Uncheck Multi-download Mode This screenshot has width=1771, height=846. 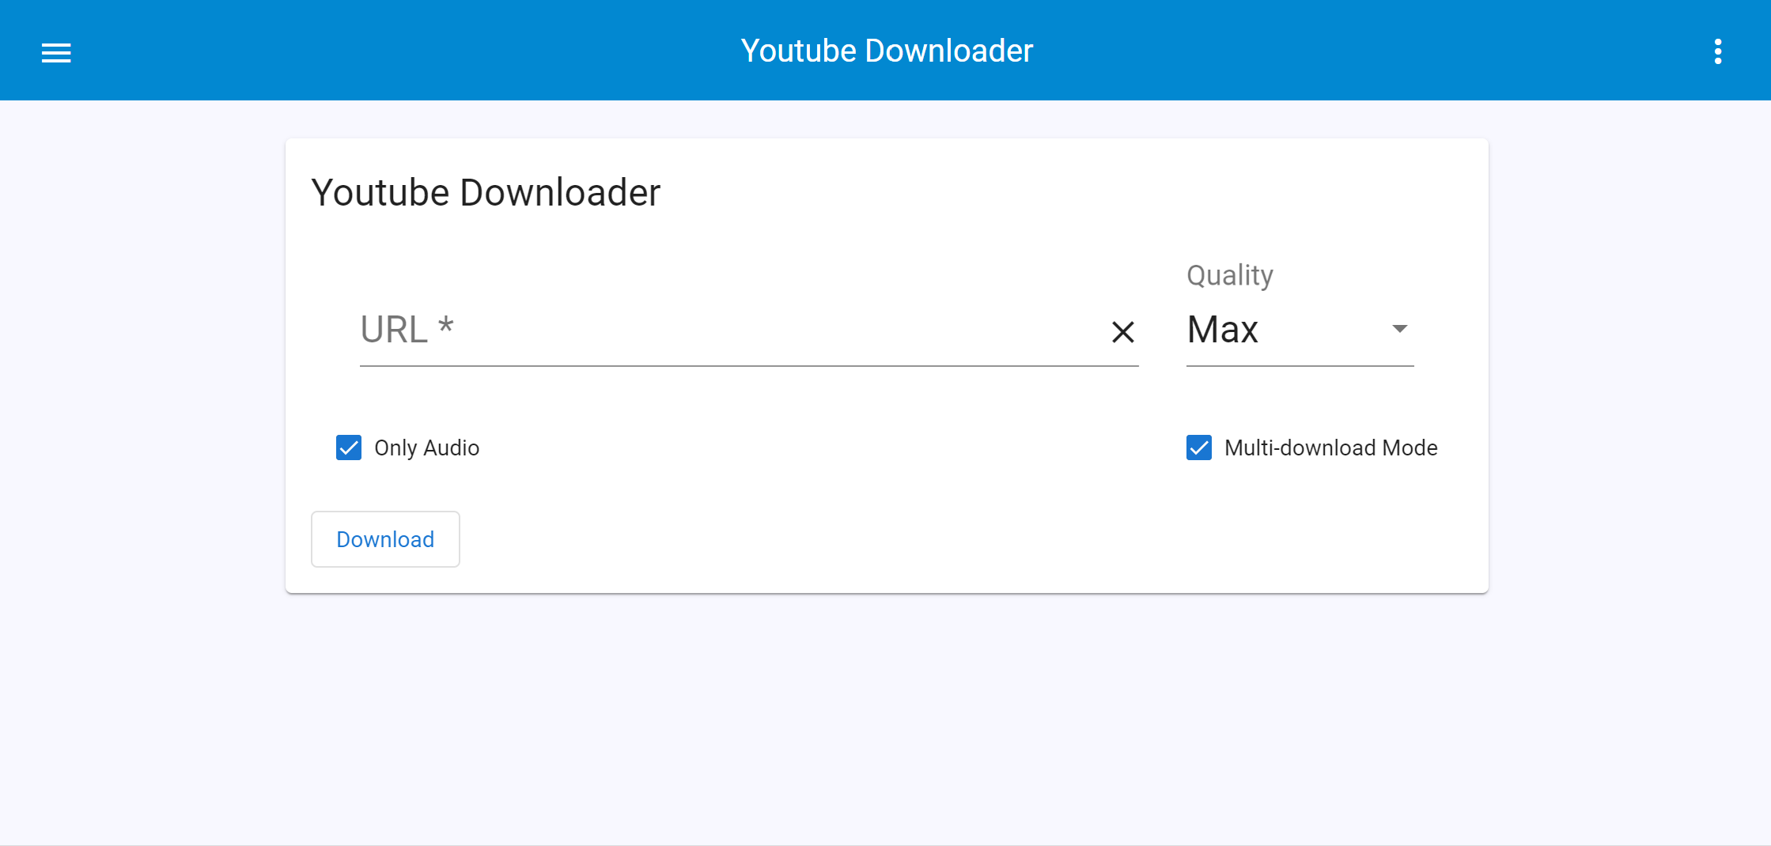1198,448
